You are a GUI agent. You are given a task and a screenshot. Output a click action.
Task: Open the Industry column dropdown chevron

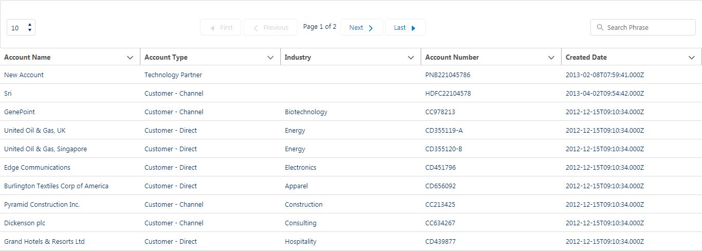tap(411, 58)
